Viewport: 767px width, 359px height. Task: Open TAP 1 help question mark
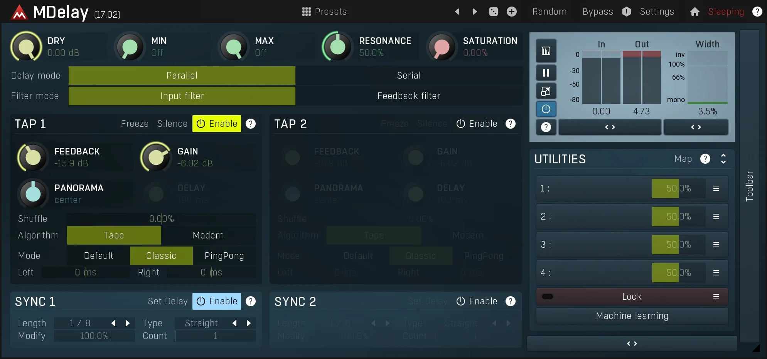[251, 124]
